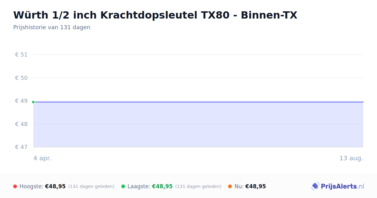The image size is (377, 198).
Task: Click the Prijshistorie van 131 dagen subtitle
Action: coord(52,27)
